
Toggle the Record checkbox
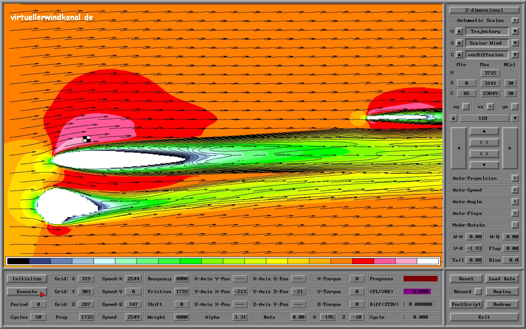[x=478, y=292]
